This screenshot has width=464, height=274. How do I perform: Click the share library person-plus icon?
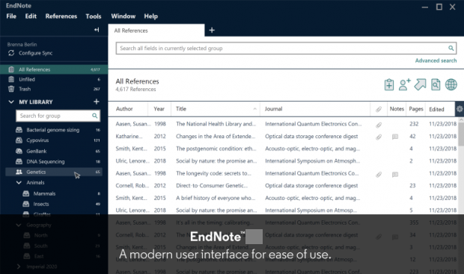[404, 84]
